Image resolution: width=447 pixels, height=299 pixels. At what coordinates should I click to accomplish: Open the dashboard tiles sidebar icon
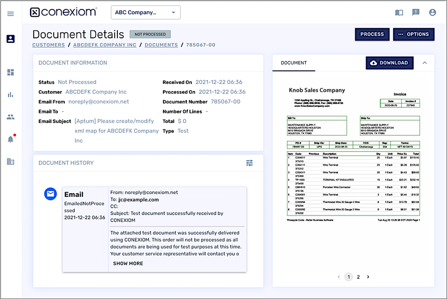pyautogui.click(x=10, y=72)
